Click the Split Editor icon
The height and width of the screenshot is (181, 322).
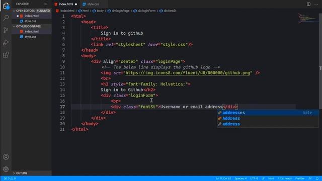pos(308,4)
